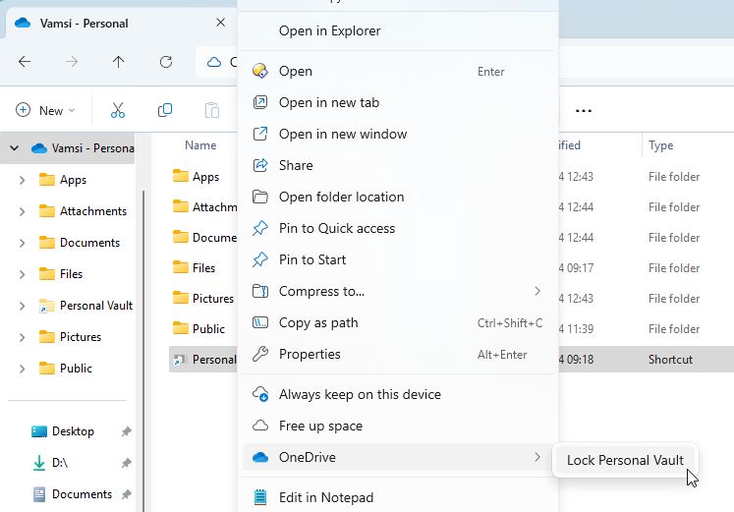Expand the Documents folder tree node

click(23, 243)
